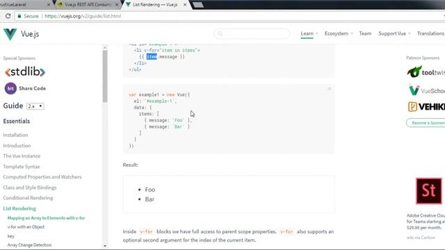445x250 pixels.
Task: Click the sidebar scroll-up arrow
Action: (x=105, y=48)
